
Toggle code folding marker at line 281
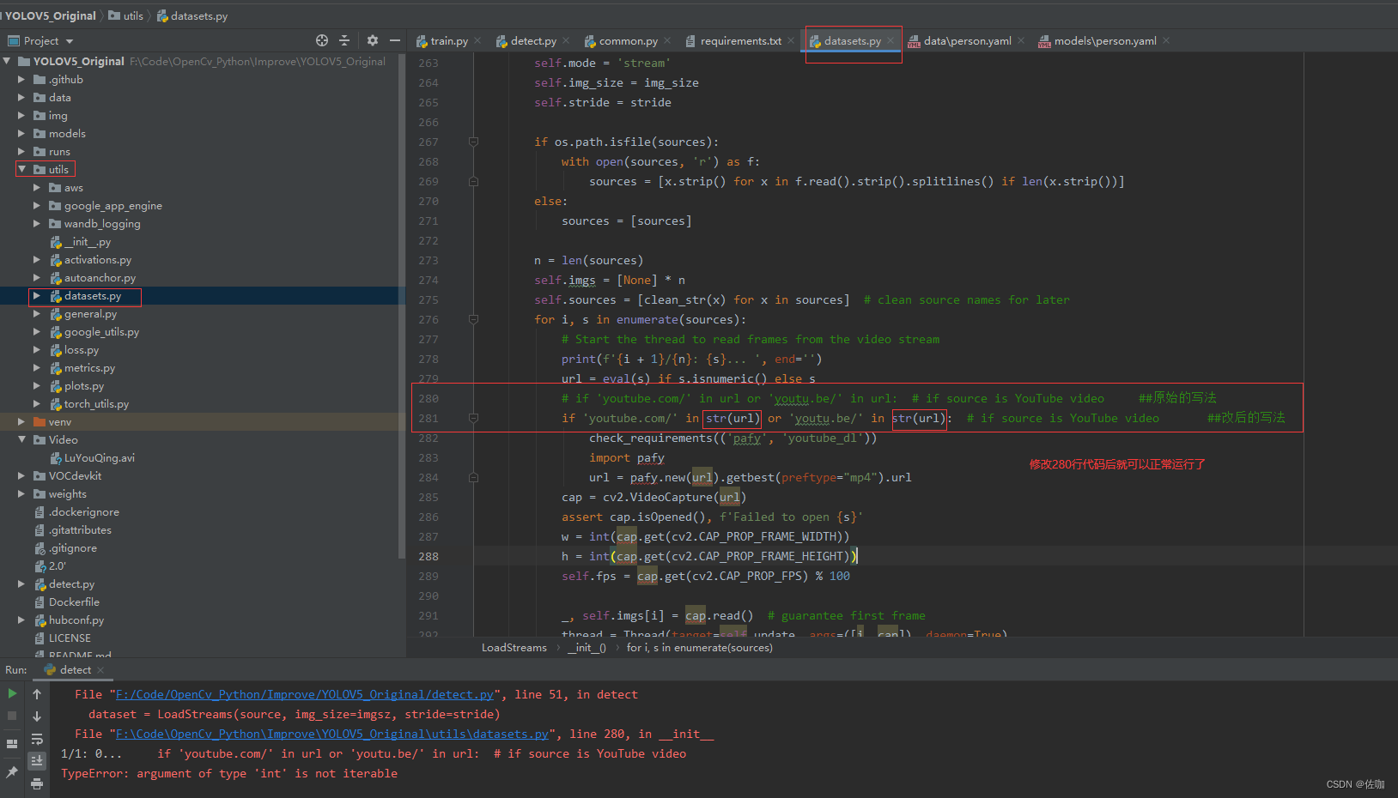pos(473,418)
